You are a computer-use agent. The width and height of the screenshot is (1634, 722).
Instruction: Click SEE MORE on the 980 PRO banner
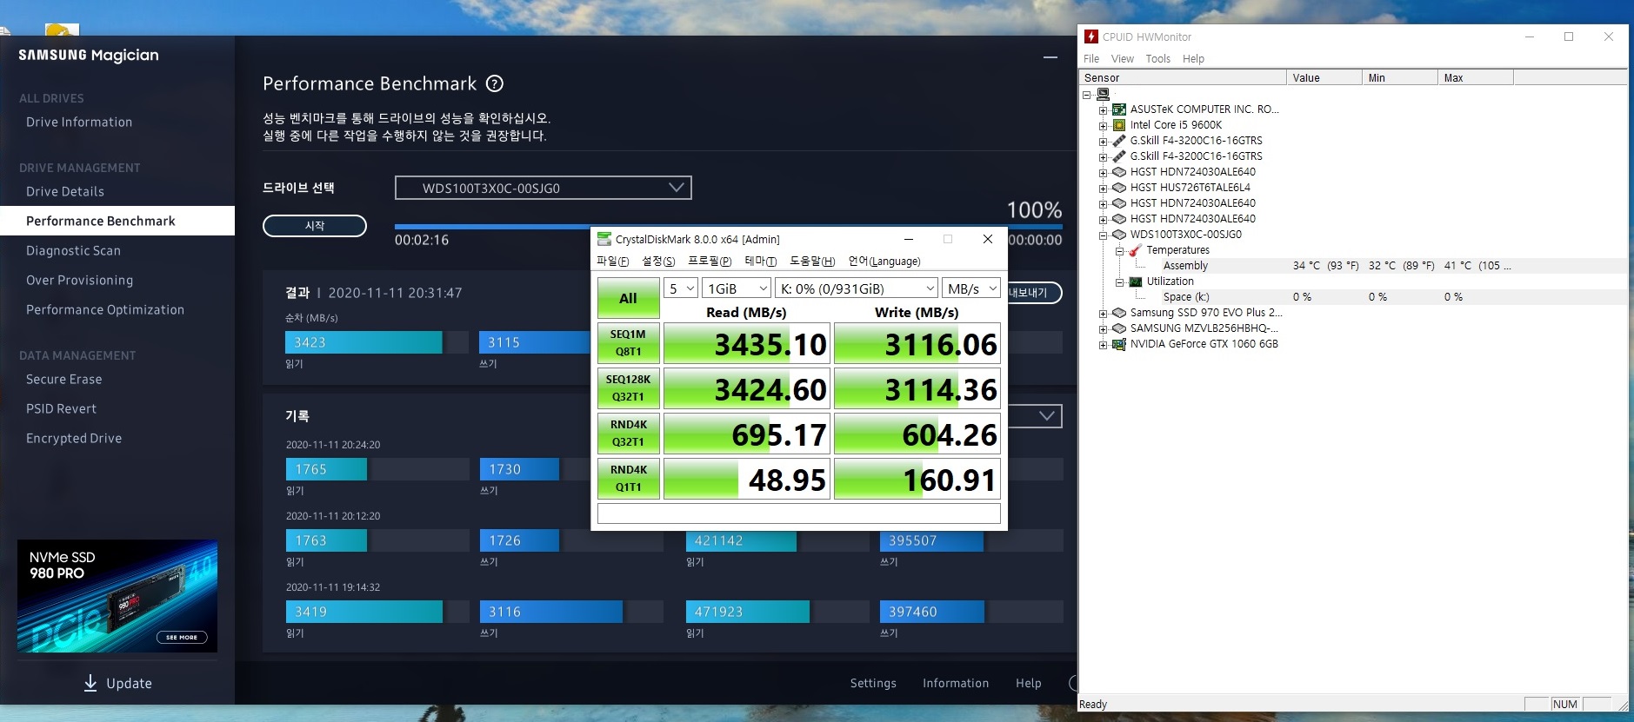click(182, 637)
